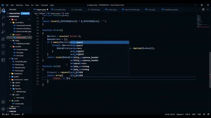Collapse the controllers folder

(19, 23)
